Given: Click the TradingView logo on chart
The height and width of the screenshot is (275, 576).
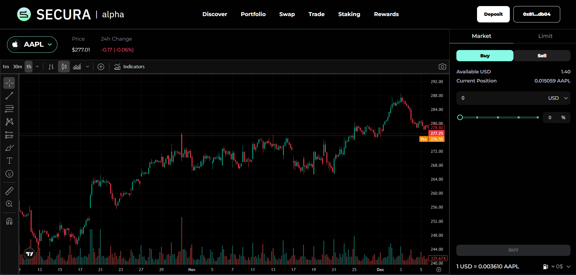Looking at the screenshot, I should point(29,254).
